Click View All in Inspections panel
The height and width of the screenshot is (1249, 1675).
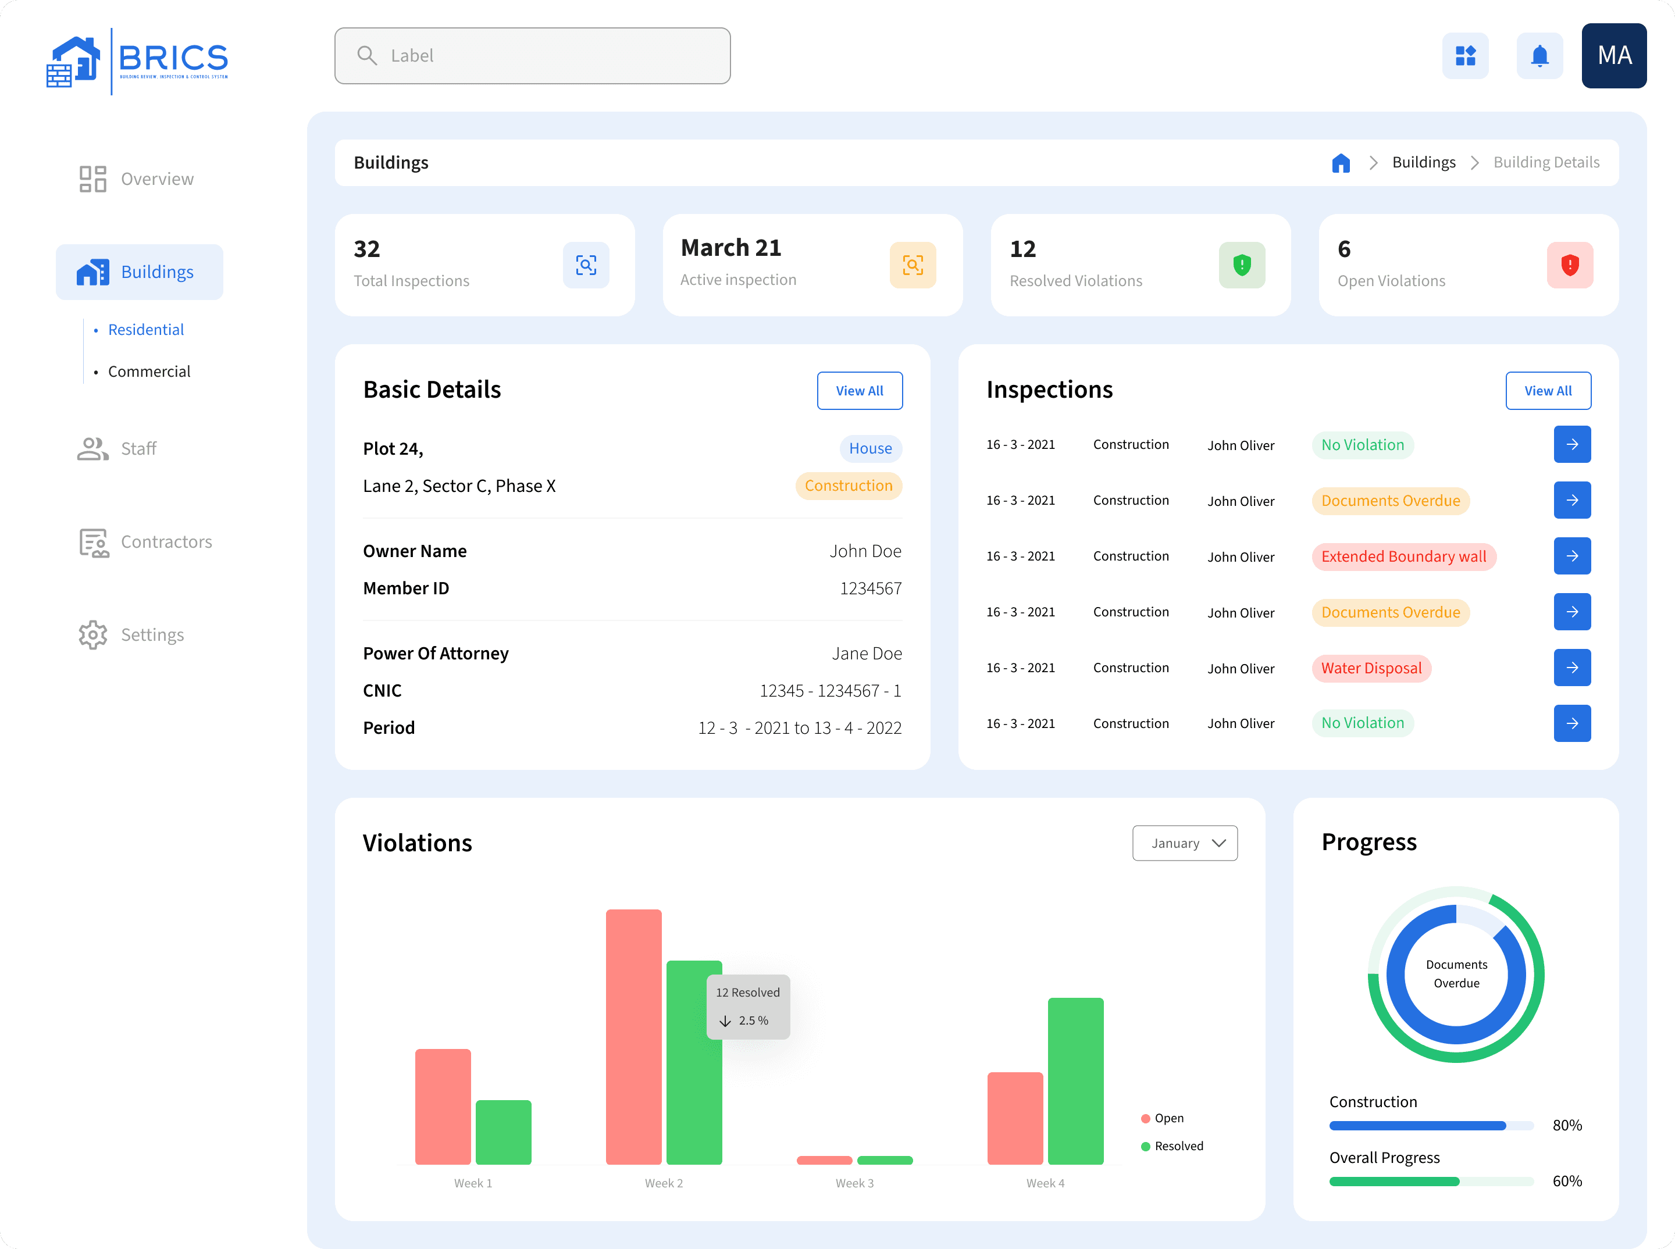point(1547,391)
